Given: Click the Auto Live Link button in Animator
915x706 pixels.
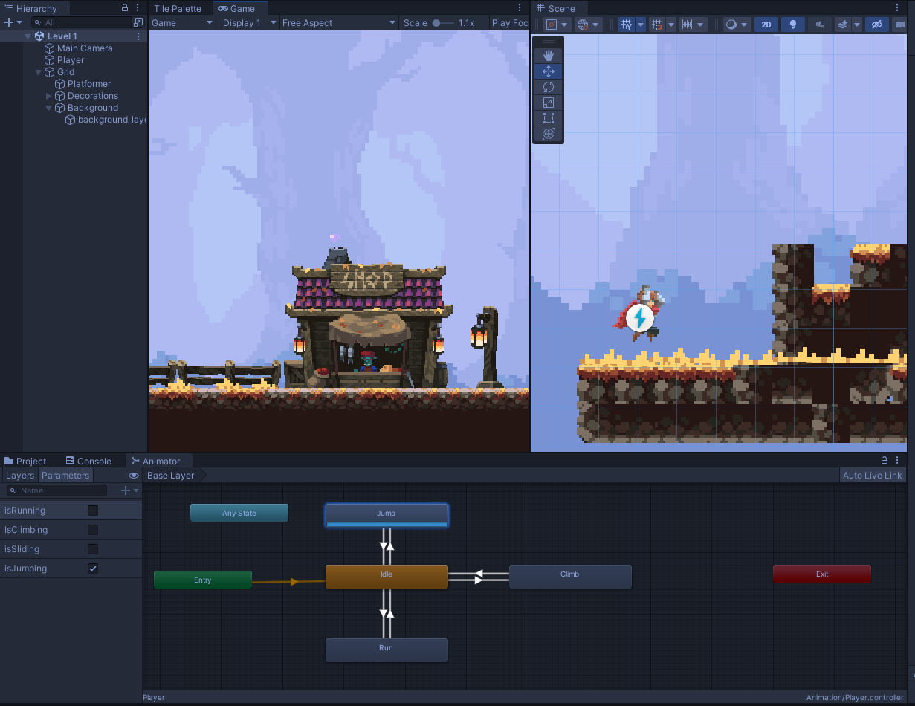Looking at the screenshot, I should (872, 475).
